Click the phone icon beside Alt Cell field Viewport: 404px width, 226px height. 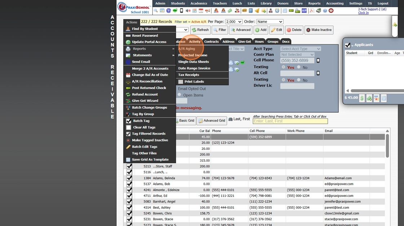point(318,73)
